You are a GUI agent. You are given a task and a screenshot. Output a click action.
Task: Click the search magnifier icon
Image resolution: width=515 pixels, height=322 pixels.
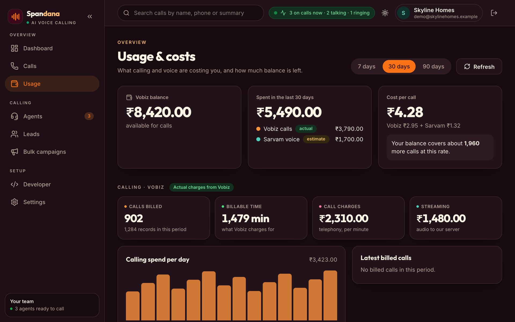[126, 13]
